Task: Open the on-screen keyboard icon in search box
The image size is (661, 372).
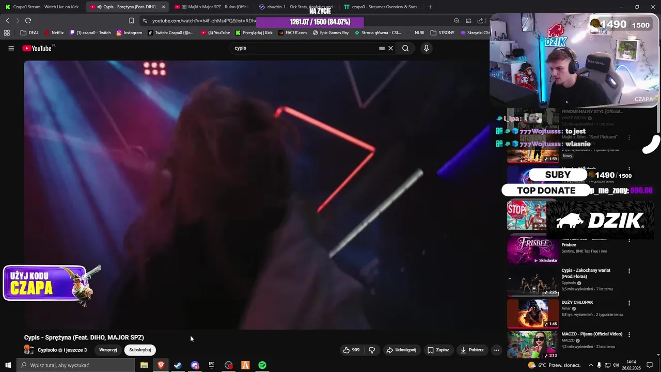Action: point(382,48)
